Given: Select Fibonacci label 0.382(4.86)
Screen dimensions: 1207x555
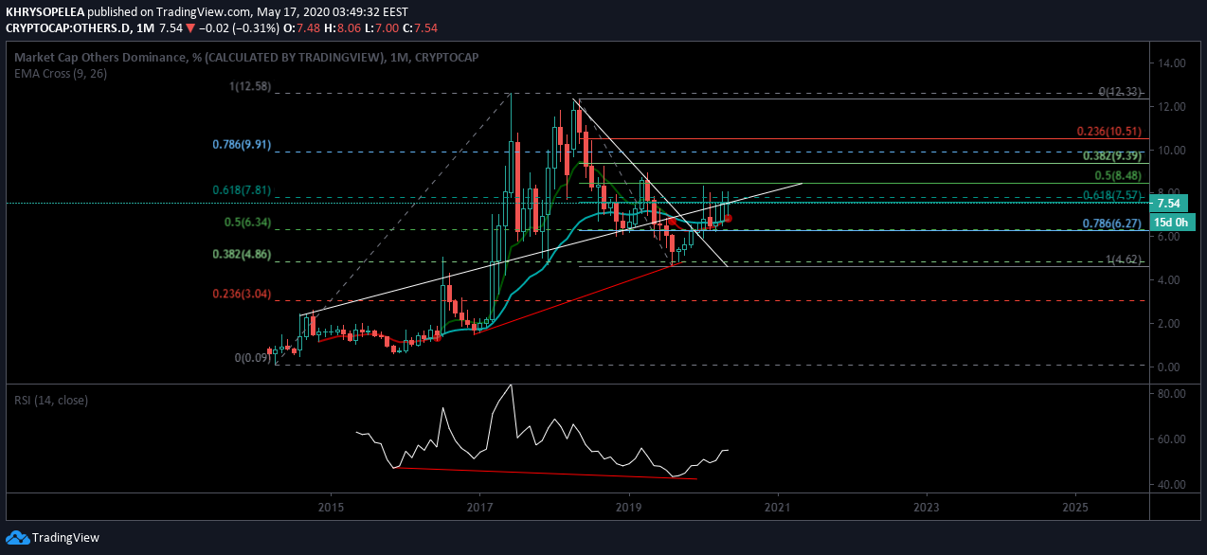Looking at the screenshot, I should coord(242,255).
